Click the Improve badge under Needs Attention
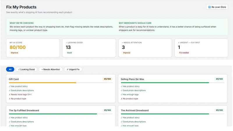233x131 pixels. tap(127, 53)
